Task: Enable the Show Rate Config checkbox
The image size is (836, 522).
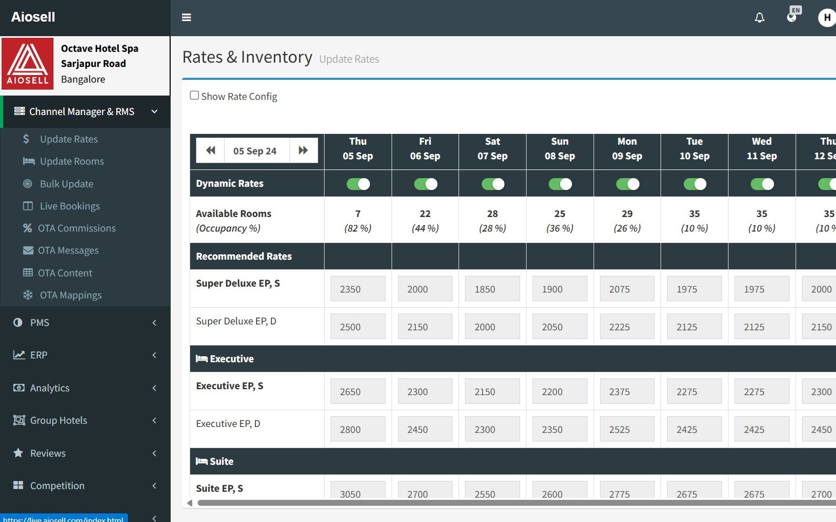Action: coord(194,96)
